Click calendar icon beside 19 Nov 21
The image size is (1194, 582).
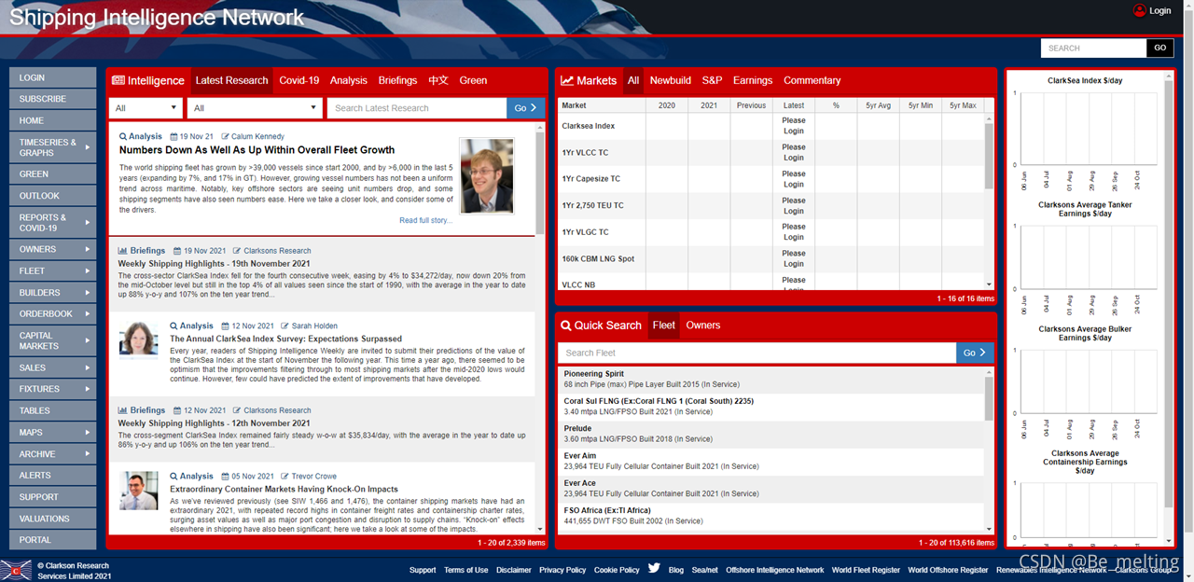point(174,136)
